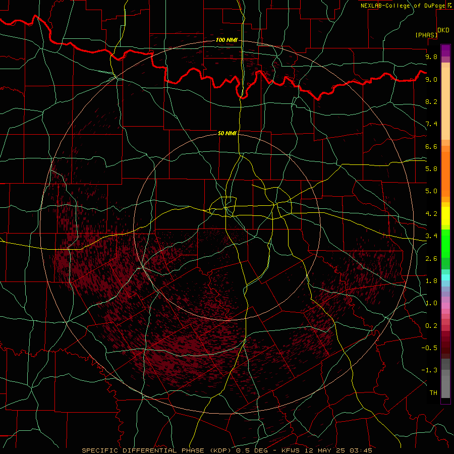Select the 1.0 value on the scale
The height and width of the screenshot is (454, 454).
[431, 303]
